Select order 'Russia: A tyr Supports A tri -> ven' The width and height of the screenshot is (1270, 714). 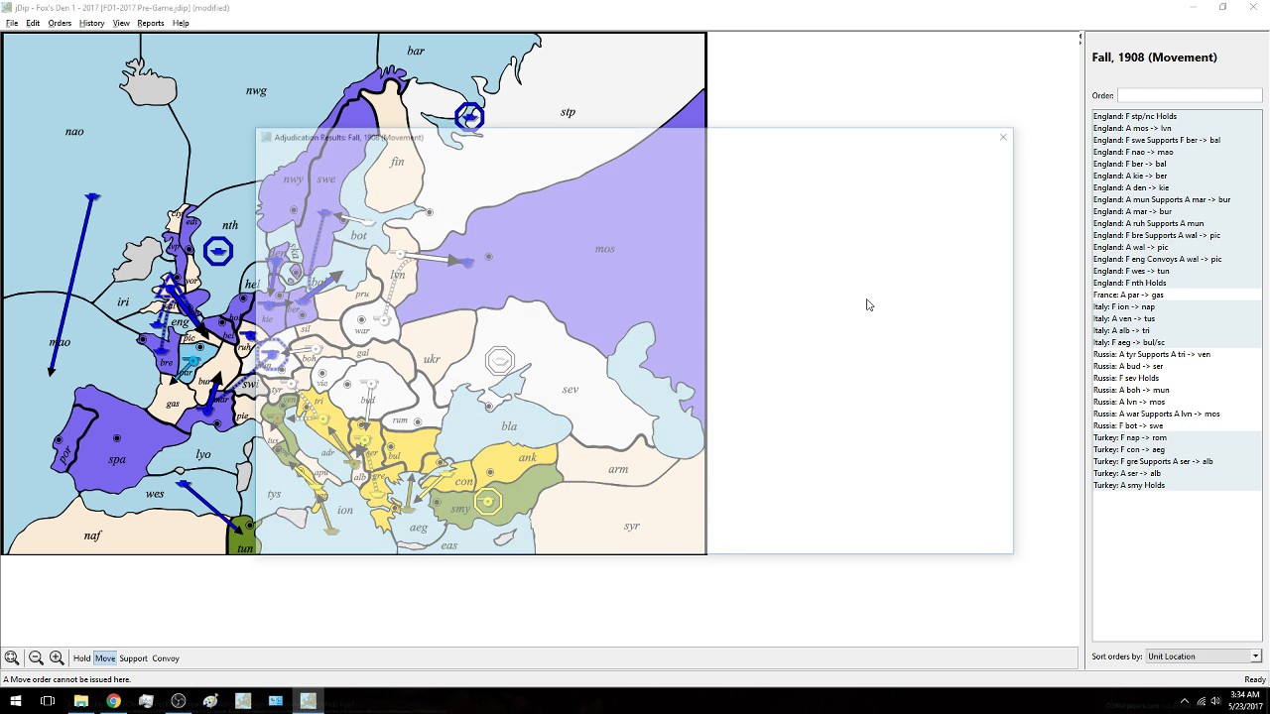point(1177,354)
